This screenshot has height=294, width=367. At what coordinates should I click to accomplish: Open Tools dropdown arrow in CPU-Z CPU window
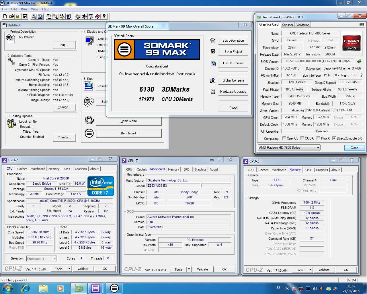[69, 269]
